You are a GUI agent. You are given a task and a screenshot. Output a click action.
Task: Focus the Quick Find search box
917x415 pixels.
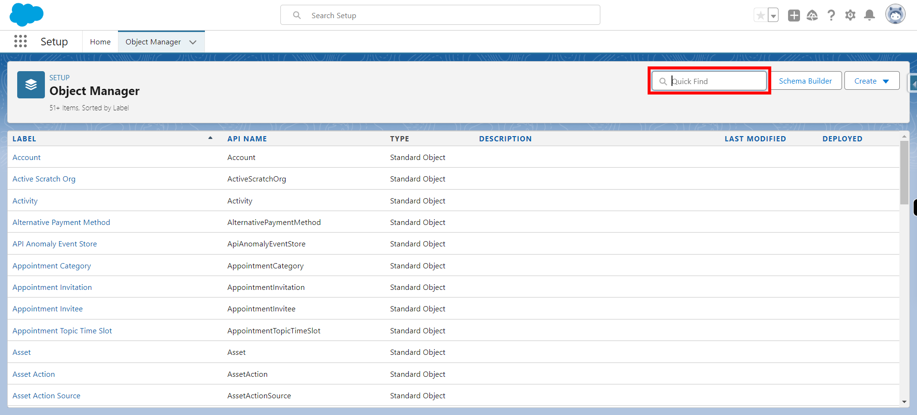tap(709, 81)
